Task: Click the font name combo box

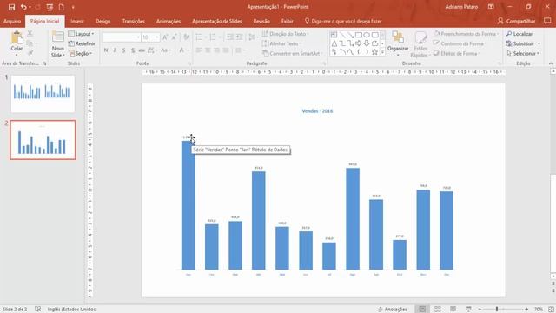Action: pyautogui.click(x=121, y=37)
